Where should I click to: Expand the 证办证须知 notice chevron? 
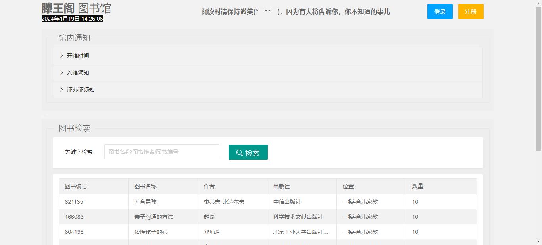pos(62,90)
